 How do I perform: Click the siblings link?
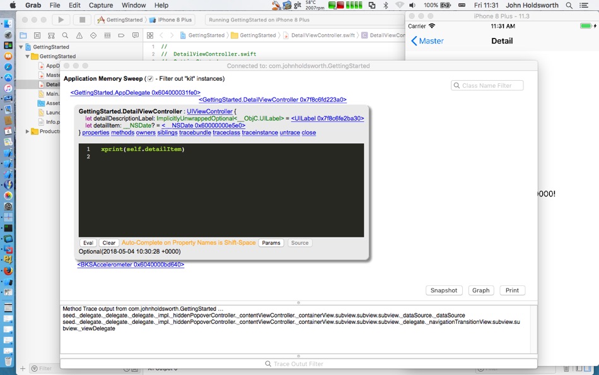[x=167, y=133]
